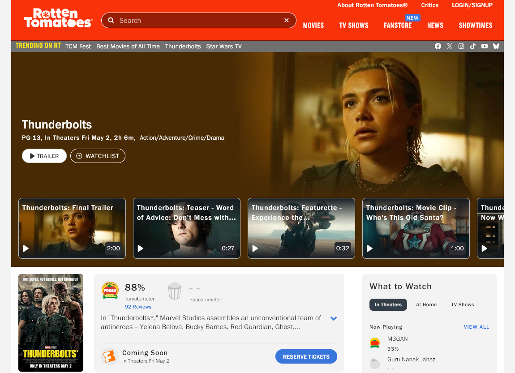The height and width of the screenshot is (373, 515).
Task: Open the YouTube social icon
Action: tap(485, 46)
